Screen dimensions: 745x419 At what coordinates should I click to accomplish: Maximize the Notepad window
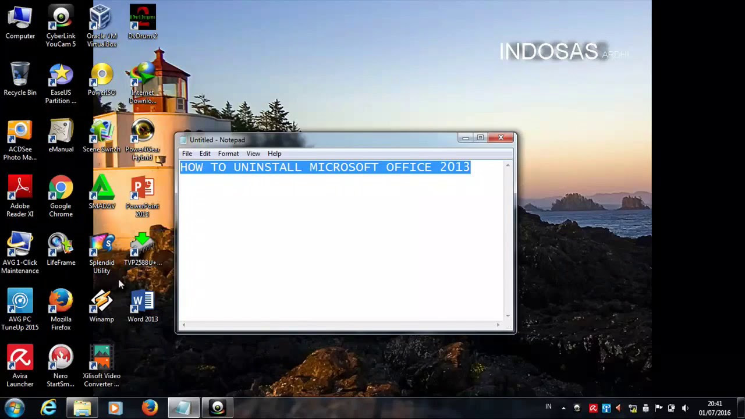pos(481,138)
